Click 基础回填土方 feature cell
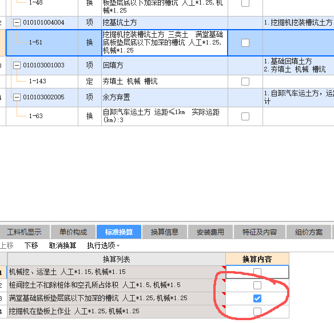Viewport: 334px width, 323px height. pyautogui.click(x=299, y=65)
